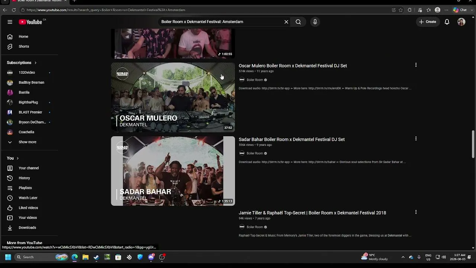476x268 pixels.
Task: Open the BigXthaPlug subscription channel
Action: tap(29, 102)
